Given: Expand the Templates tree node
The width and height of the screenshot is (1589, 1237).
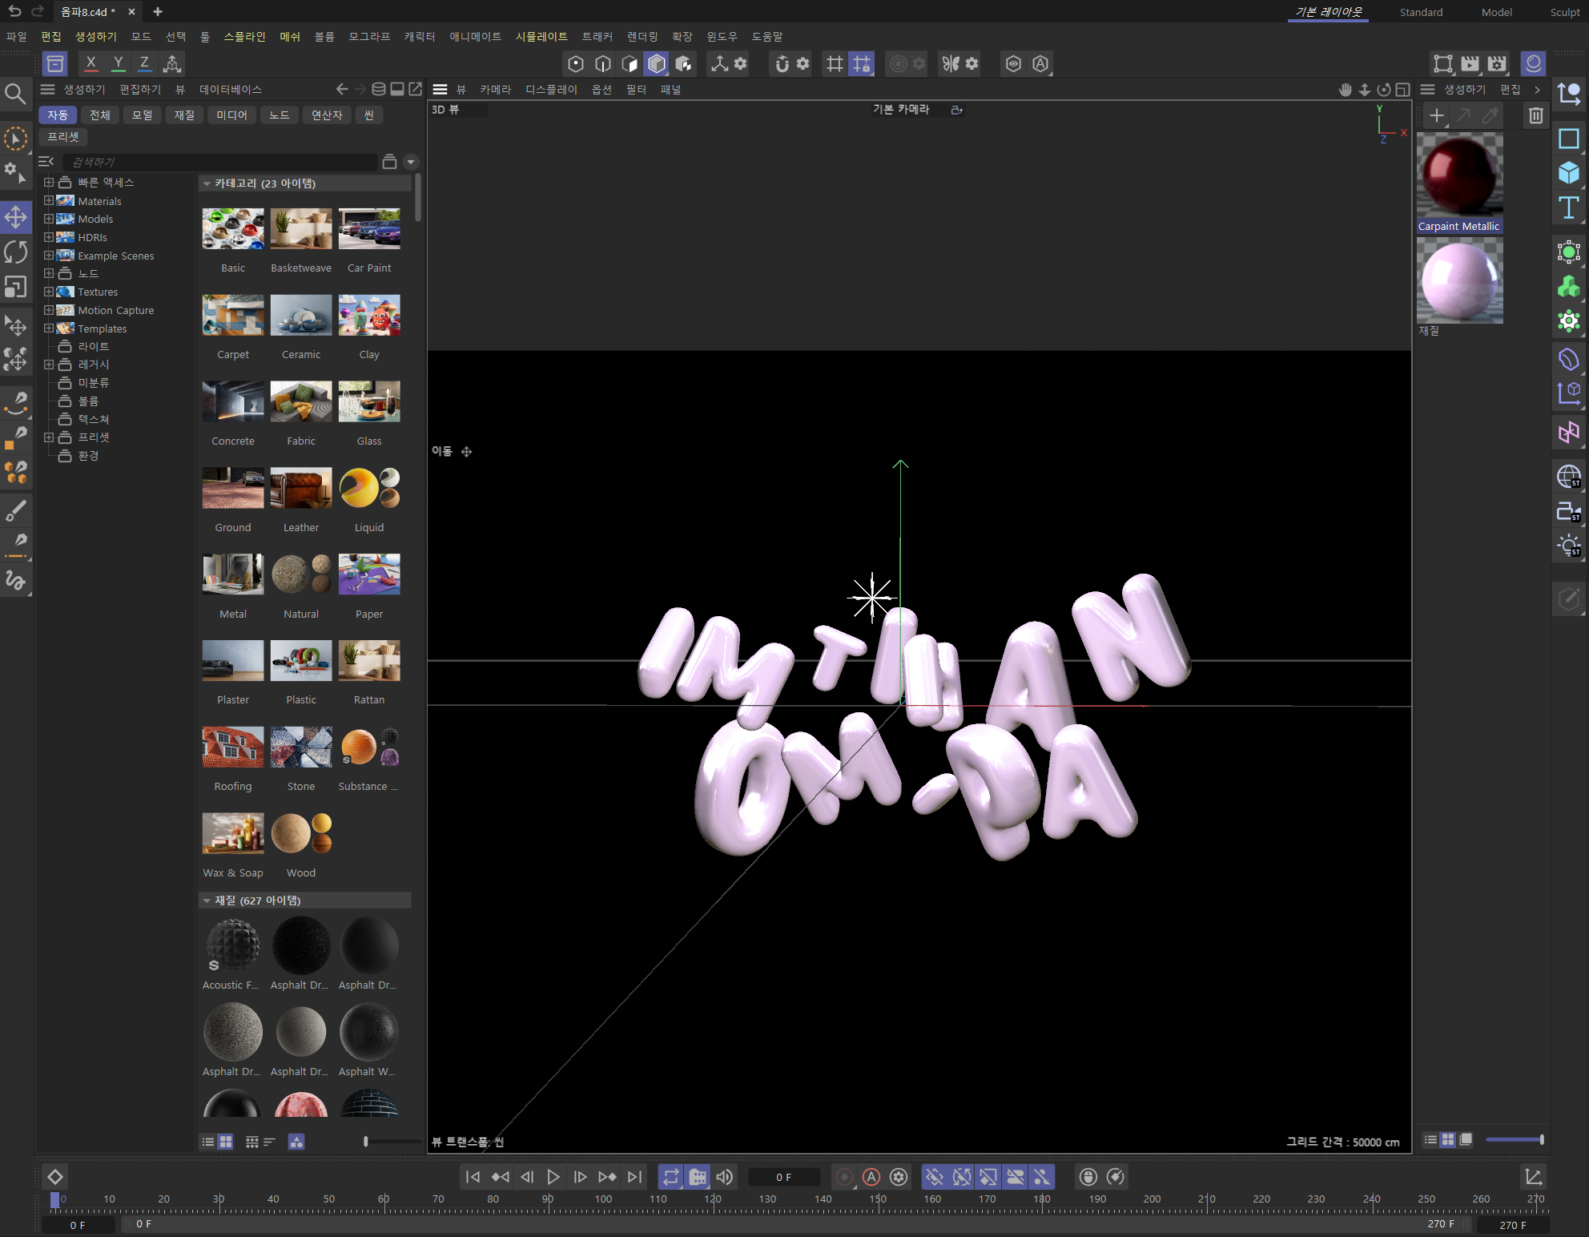Looking at the screenshot, I should [49, 328].
